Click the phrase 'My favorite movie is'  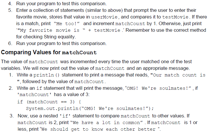point(49,30)
